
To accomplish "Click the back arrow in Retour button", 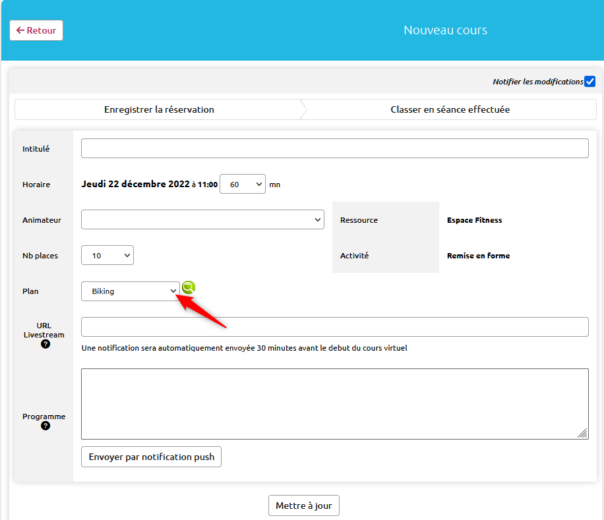I will pos(20,30).
